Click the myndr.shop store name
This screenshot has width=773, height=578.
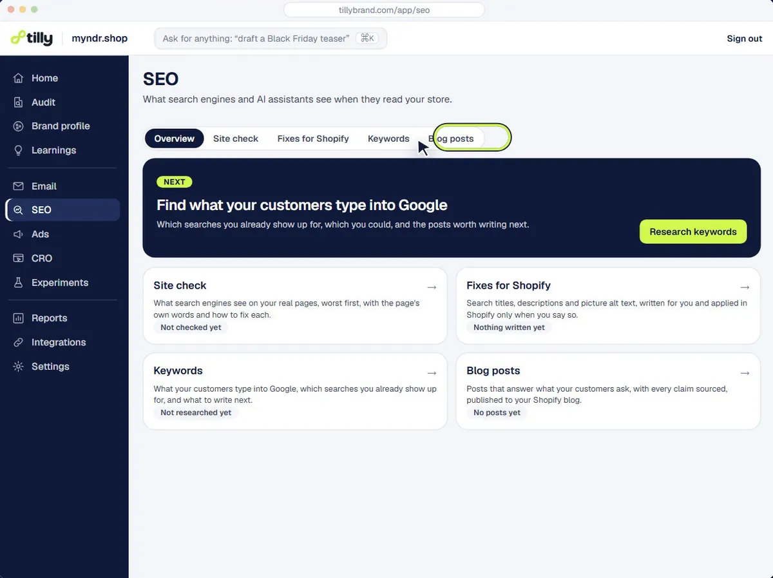[x=99, y=39]
